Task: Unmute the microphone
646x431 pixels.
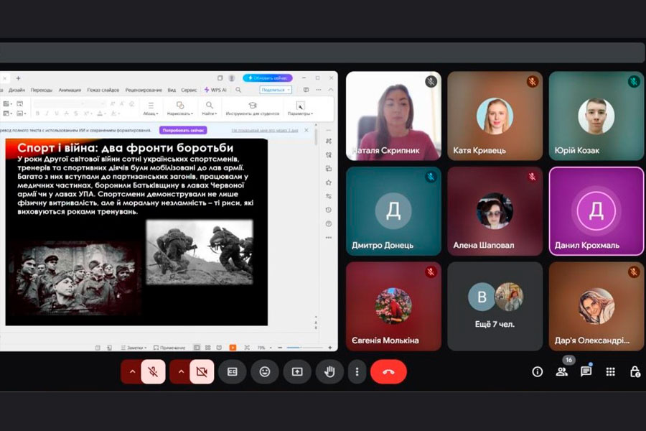Action: click(x=153, y=371)
